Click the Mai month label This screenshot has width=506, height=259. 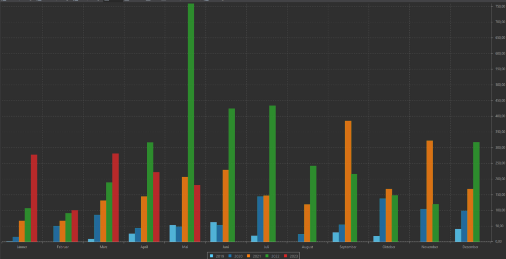click(185, 247)
